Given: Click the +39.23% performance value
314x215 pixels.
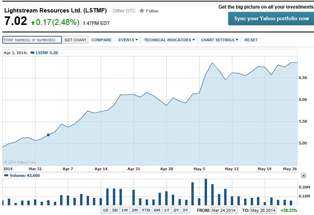Looking at the screenshot, I should [x=289, y=210].
